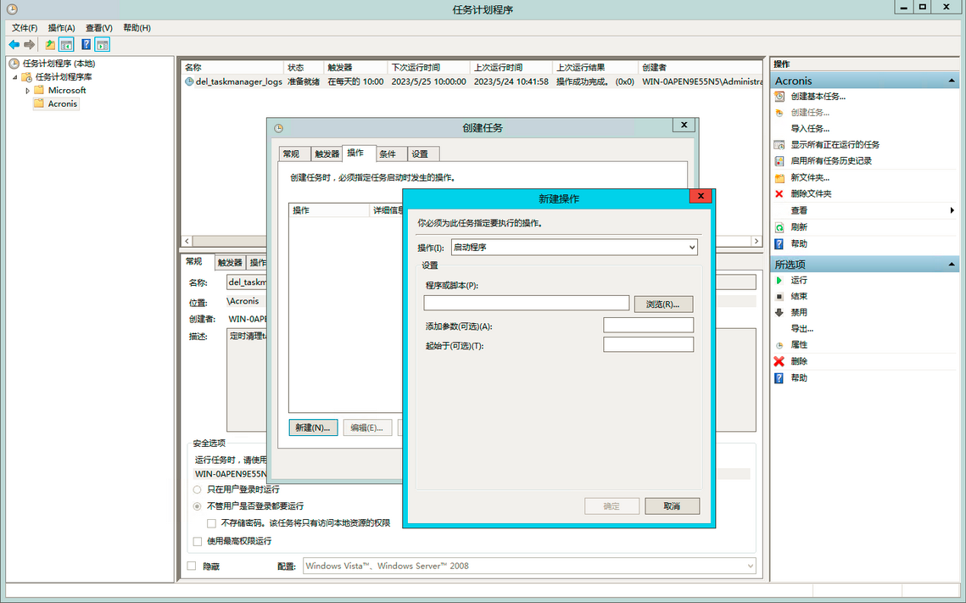966x603 pixels.
Task: Open the 操作(A) menu
Action: point(62,28)
